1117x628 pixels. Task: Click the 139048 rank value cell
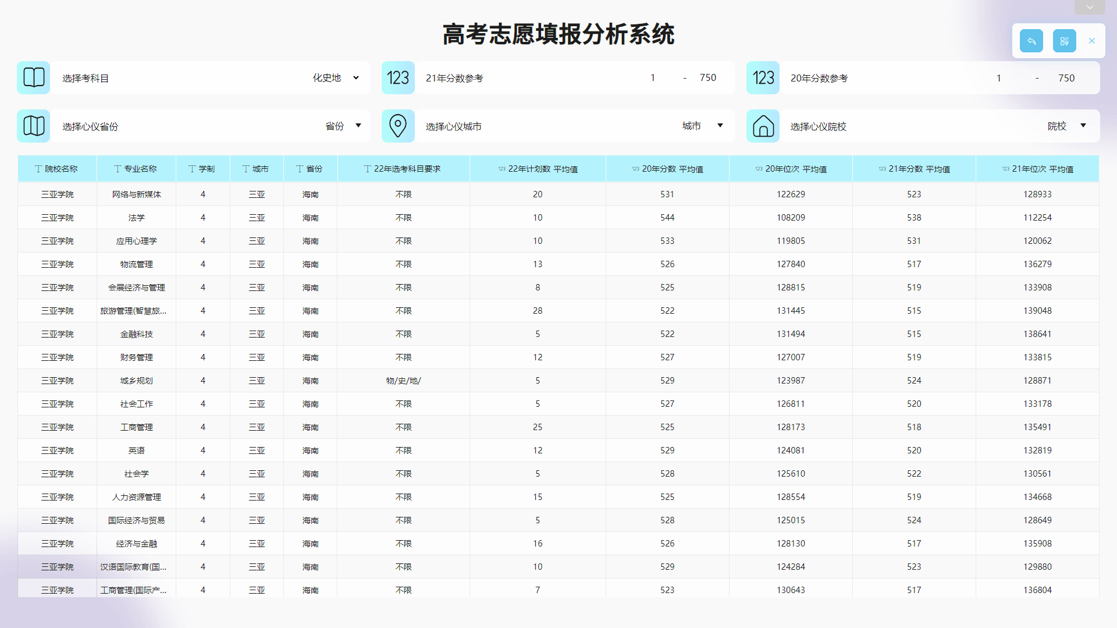[x=1037, y=311]
